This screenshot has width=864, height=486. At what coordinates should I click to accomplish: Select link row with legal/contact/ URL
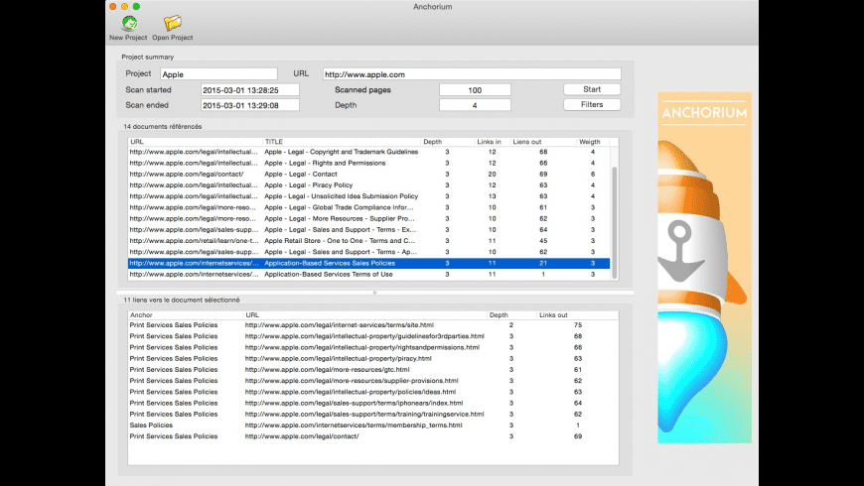(373, 436)
